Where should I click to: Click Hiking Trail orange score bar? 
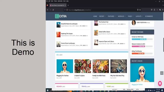click(x=138, y=53)
